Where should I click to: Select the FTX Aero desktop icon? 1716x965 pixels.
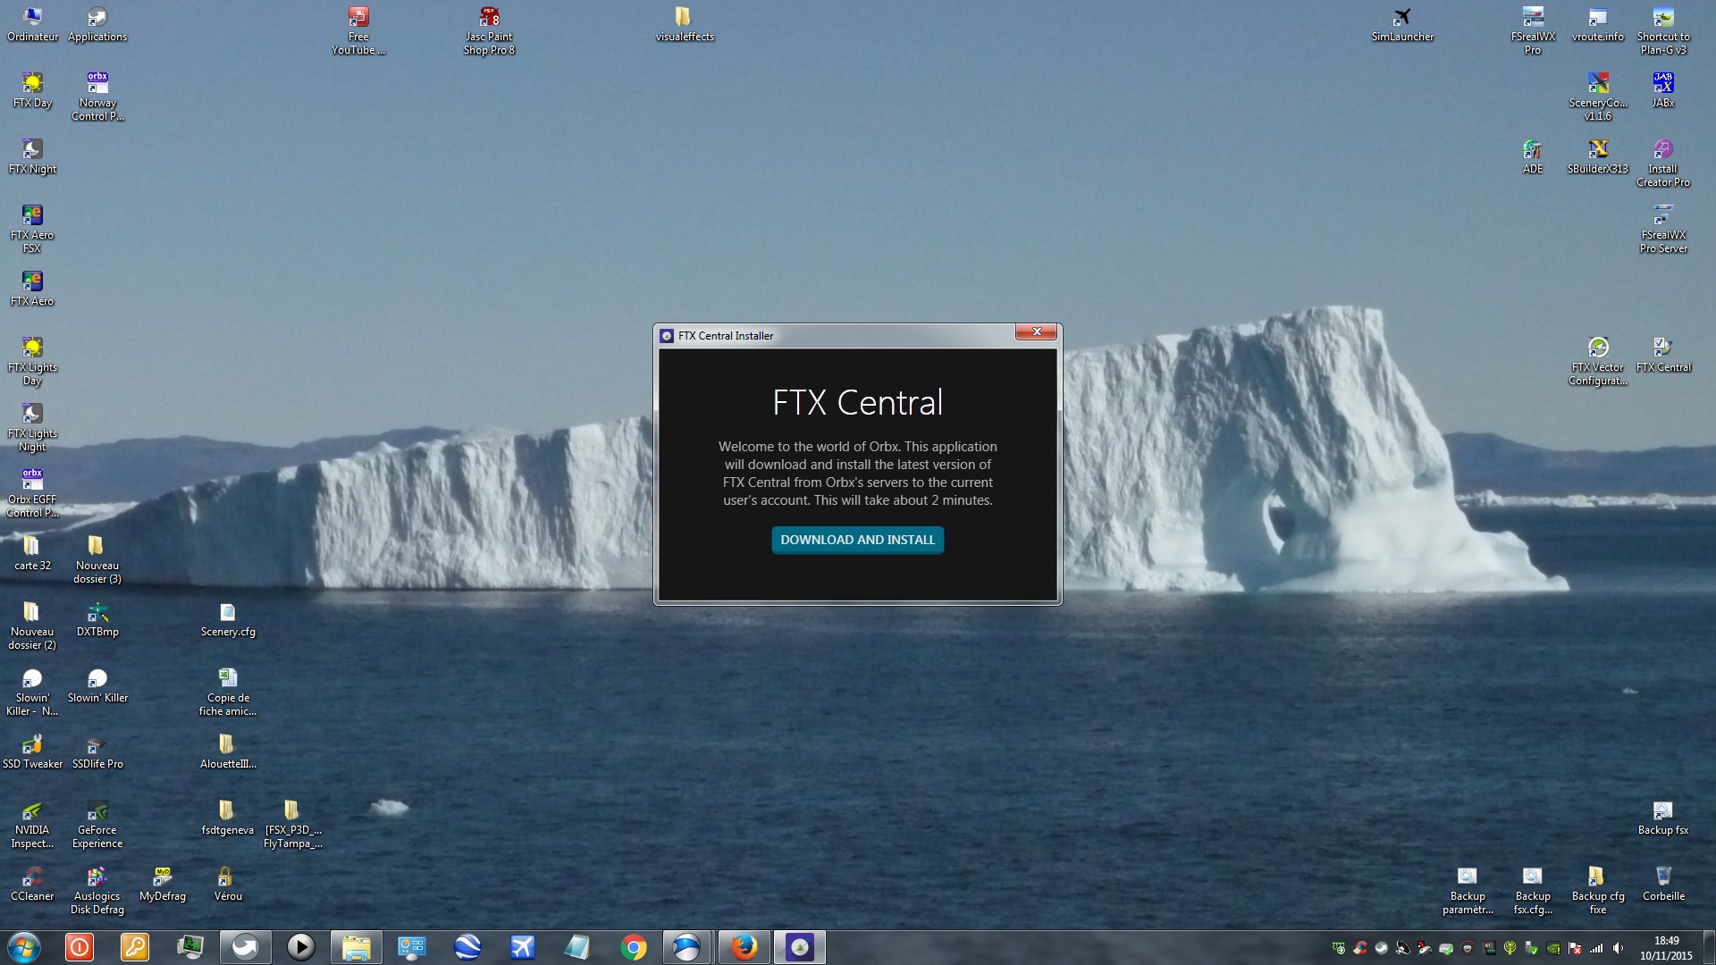pos(32,289)
